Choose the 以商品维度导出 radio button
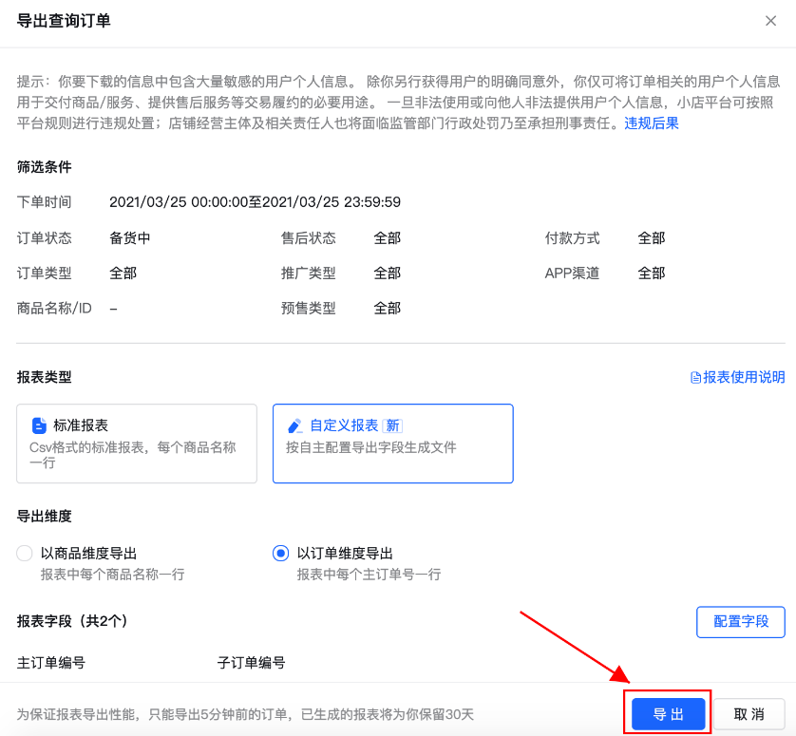The height and width of the screenshot is (736, 796). [25, 554]
